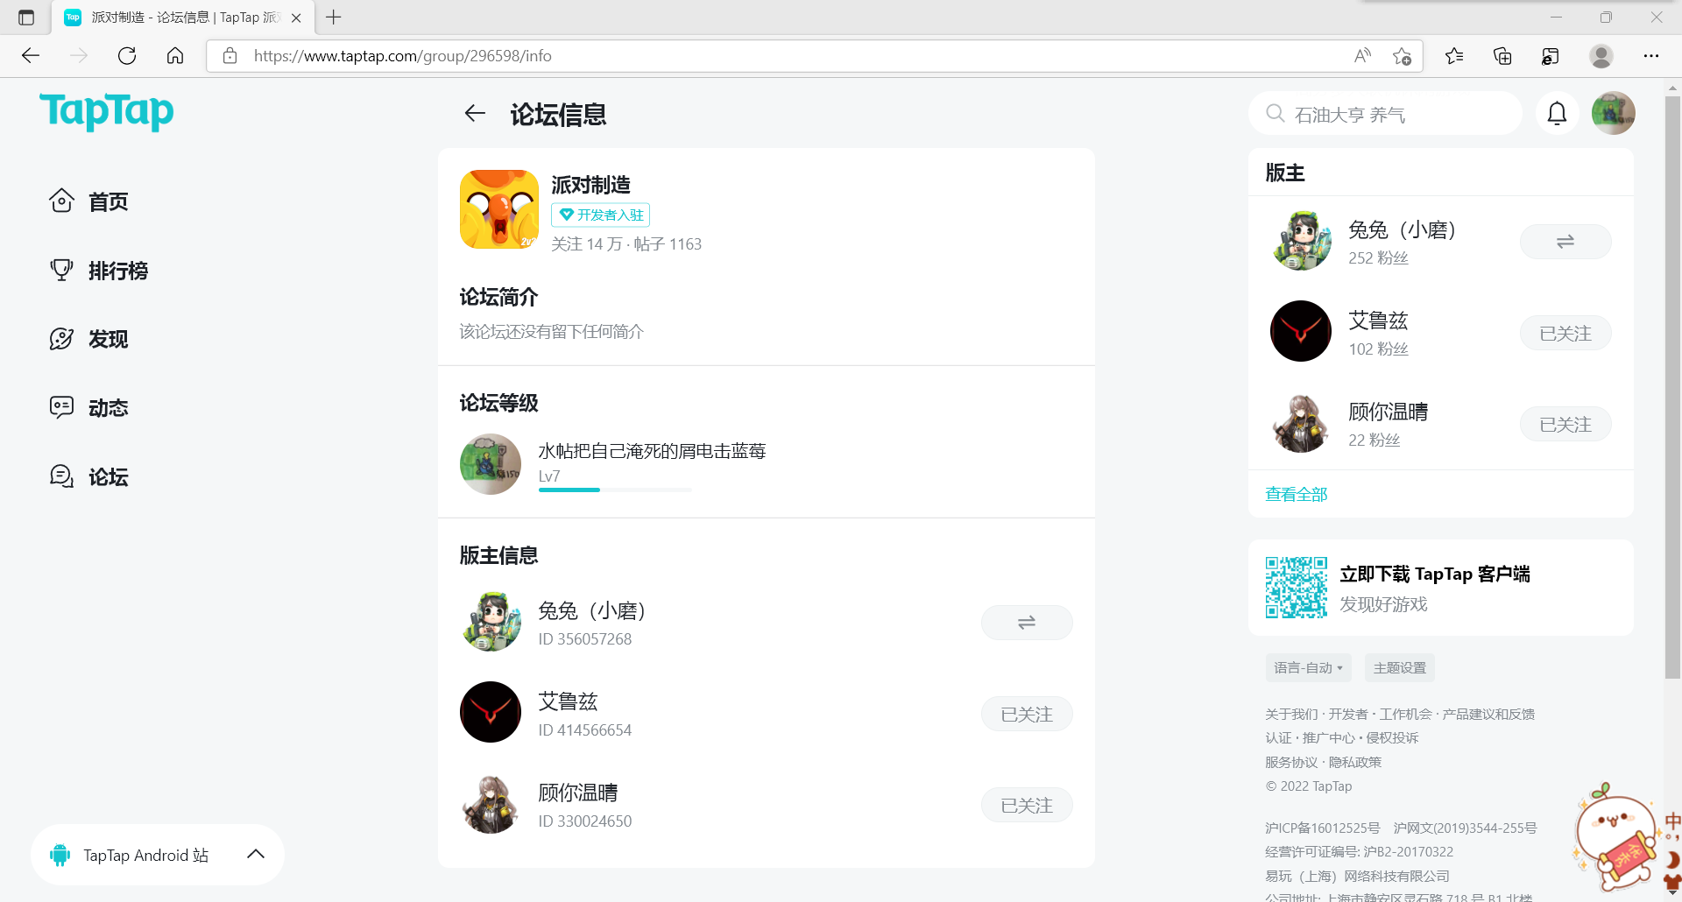Open the 开发者 footer link
This screenshot has height=902, width=1682.
click(1348, 715)
